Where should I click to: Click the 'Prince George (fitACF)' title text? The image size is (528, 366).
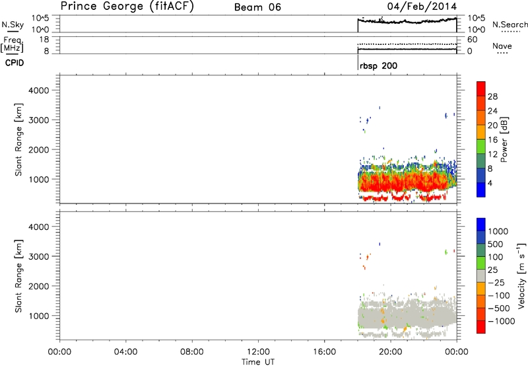click(x=127, y=7)
